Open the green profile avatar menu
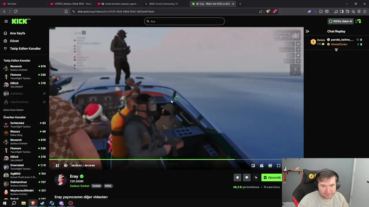The width and height of the screenshot is (369, 207). 358,21
